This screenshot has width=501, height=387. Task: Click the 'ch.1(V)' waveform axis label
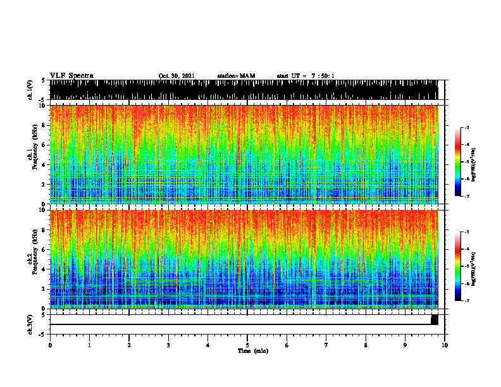click(30, 90)
